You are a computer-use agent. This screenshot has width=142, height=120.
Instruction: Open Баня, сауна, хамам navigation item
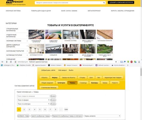click(x=69, y=11)
